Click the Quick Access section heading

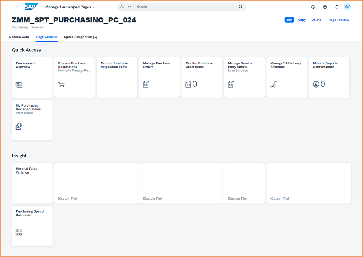click(x=26, y=50)
